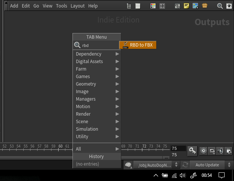Open the Go menu
This screenshot has width=234, height=181.
pyautogui.click(x=36, y=6)
